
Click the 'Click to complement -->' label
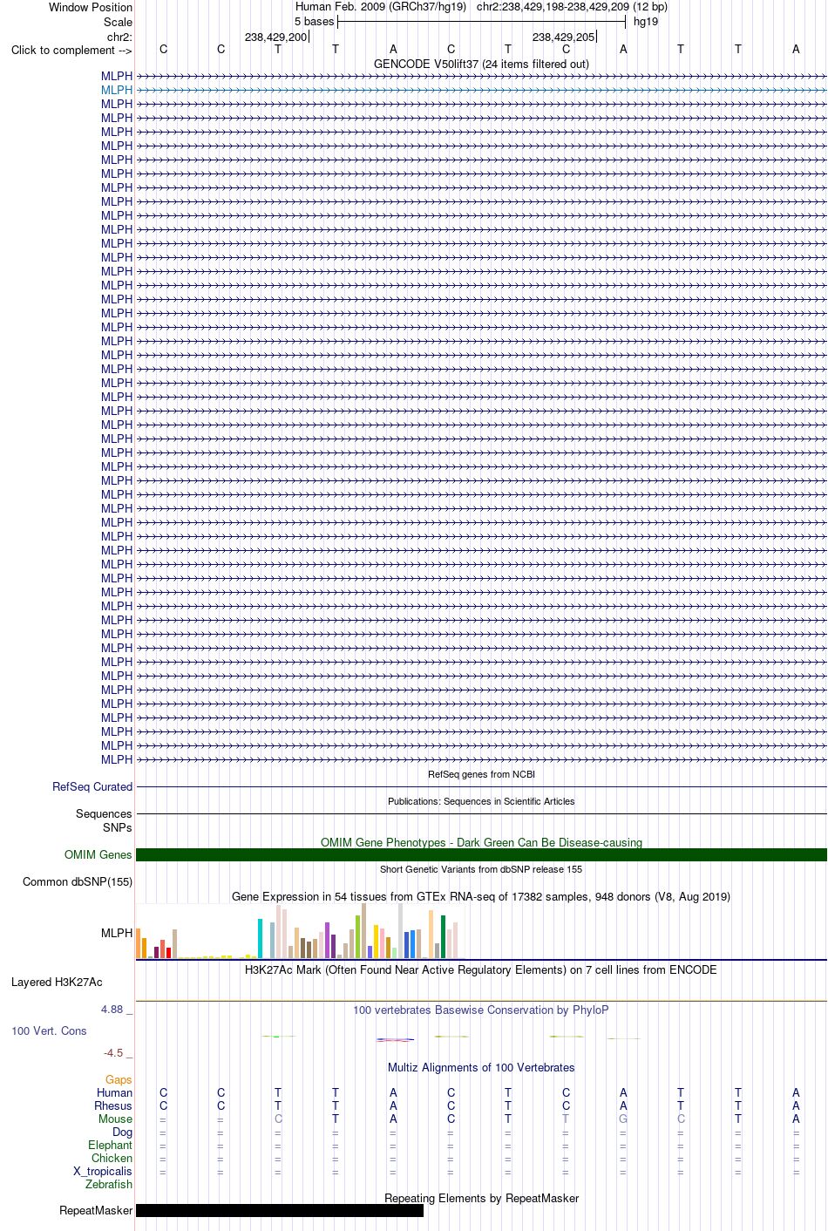point(71,50)
